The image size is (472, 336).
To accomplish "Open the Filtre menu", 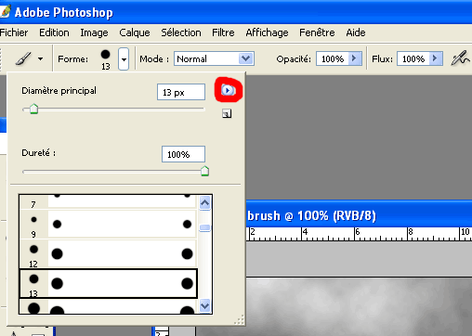I will coord(223,32).
